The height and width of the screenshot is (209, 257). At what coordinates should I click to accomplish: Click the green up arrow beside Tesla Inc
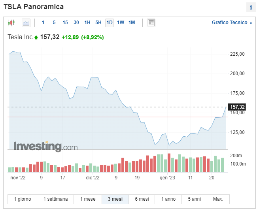[x=36, y=38]
